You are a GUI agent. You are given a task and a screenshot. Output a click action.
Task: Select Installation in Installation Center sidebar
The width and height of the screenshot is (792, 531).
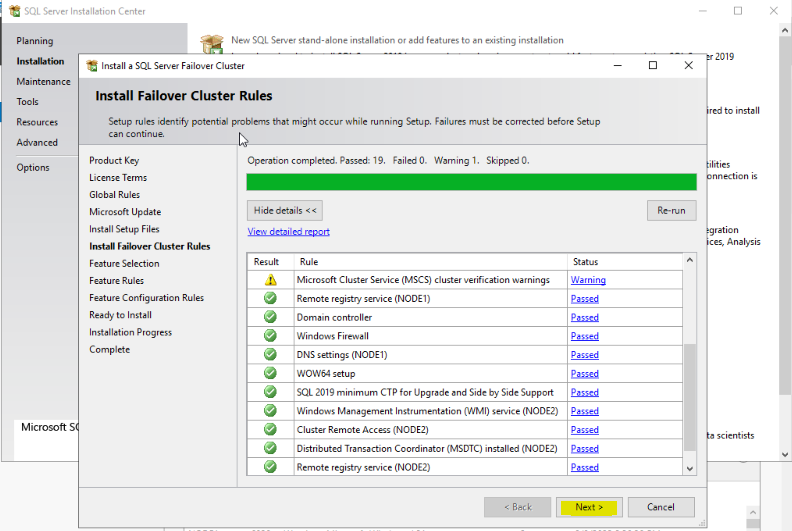point(40,61)
